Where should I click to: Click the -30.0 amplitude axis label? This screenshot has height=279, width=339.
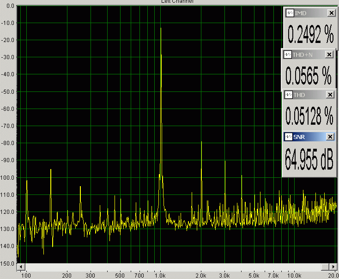8,57
